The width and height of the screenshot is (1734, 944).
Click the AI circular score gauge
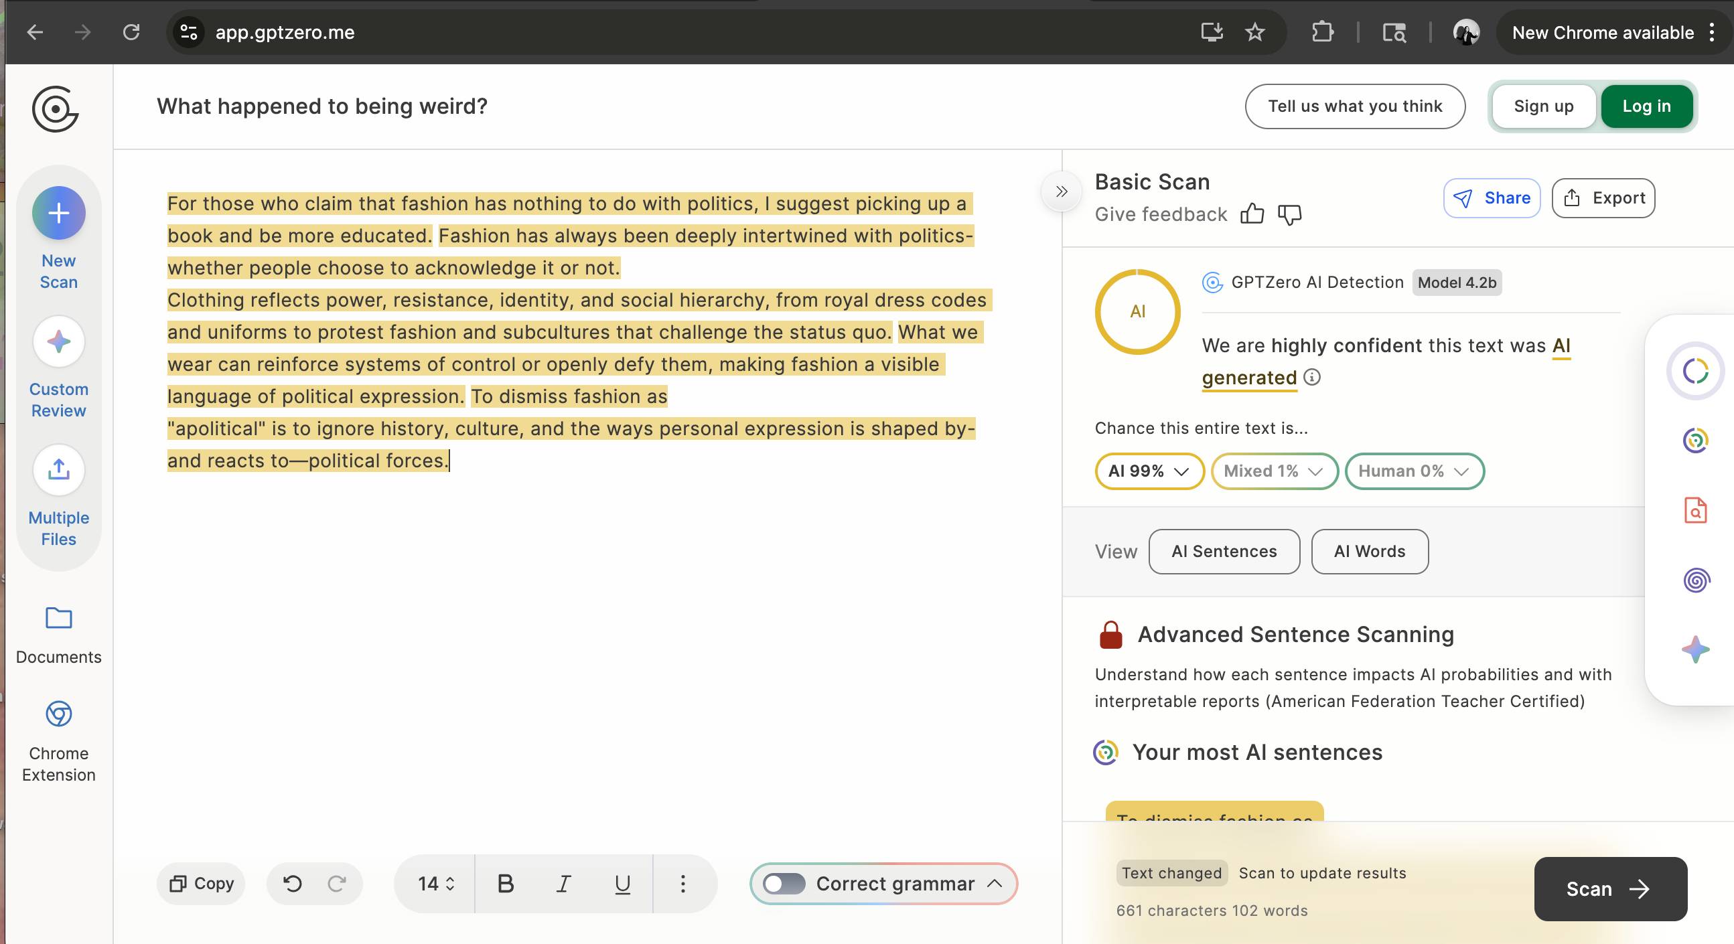tap(1138, 311)
